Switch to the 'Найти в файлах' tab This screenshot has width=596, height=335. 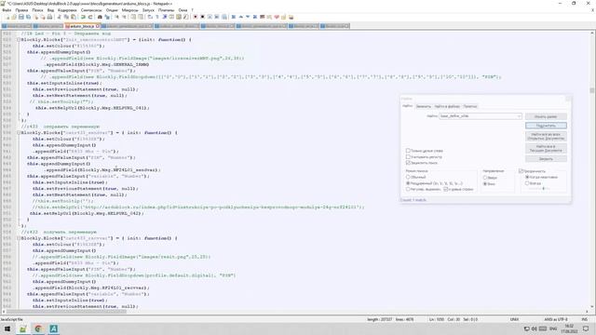(447, 106)
